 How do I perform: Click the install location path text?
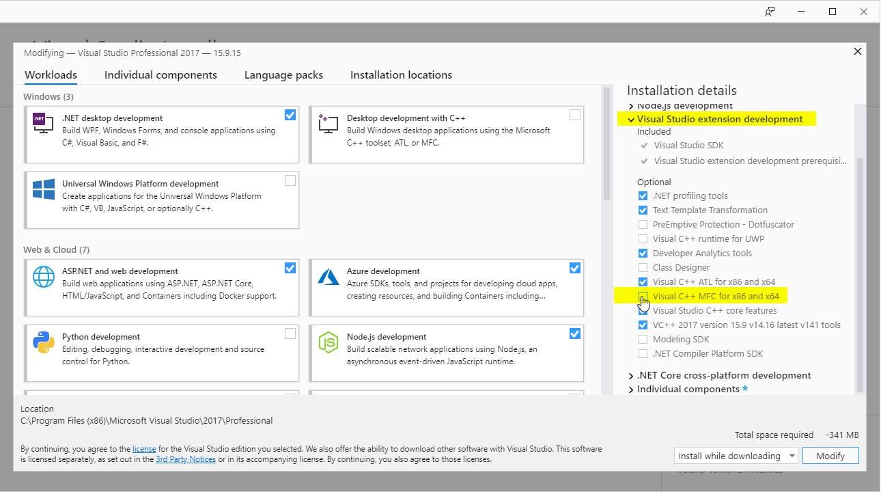[x=147, y=421]
